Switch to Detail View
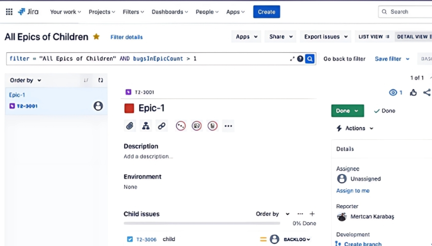The width and height of the screenshot is (432, 246). pos(414,37)
